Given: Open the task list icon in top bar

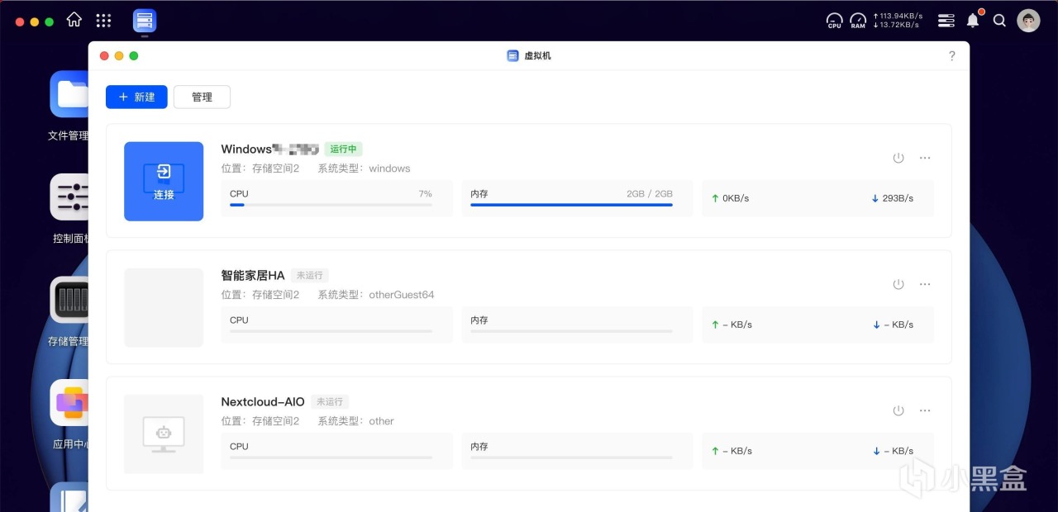Looking at the screenshot, I should pos(946,21).
